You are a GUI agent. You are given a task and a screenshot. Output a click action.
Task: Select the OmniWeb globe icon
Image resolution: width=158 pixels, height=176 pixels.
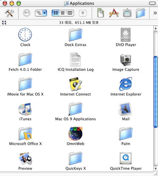pyautogui.click(x=76, y=134)
